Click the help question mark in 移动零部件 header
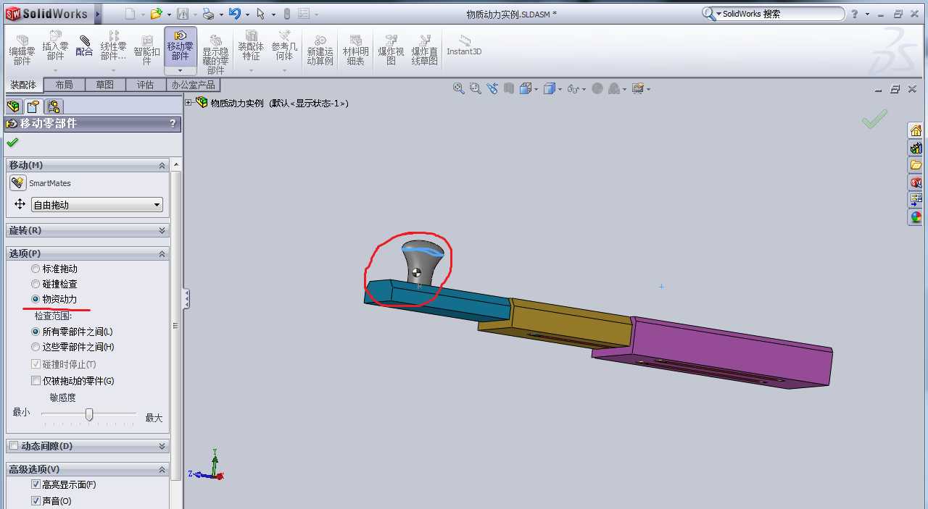This screenshot has height=509, width=928. click(173, 124)
